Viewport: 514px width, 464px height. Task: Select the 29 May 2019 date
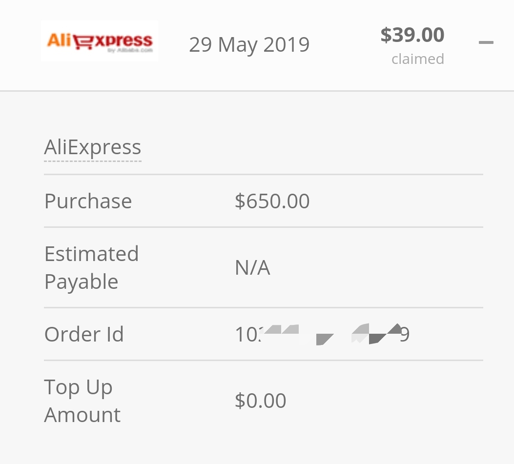coord(249,44)
